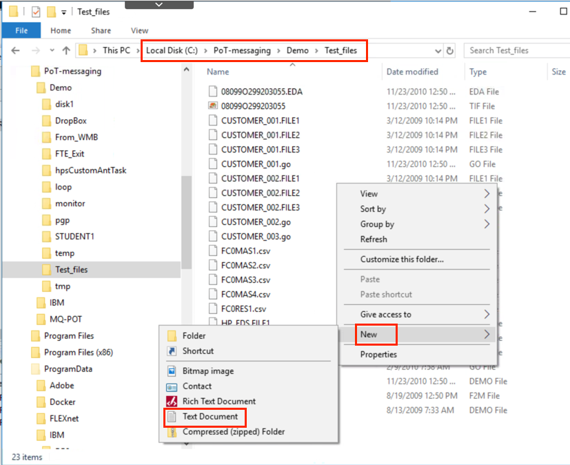The image size is (570, 465).
Task: Select This PC in the breadcrumb
Action: coord(116,50)
